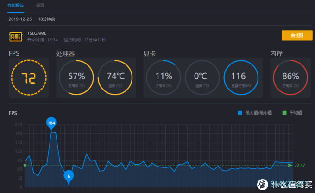Image resolution: width=315 pixels, height=193 pixels.
Task: Toggle the blue 最大值/最小值 legend swatch
Action: 240,112
